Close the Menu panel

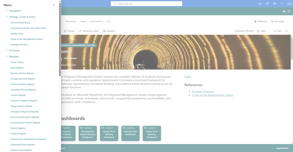[54, 5]
